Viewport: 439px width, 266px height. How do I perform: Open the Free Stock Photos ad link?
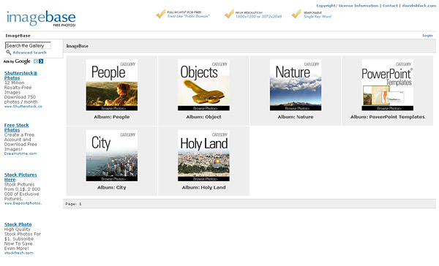(17, 128)
